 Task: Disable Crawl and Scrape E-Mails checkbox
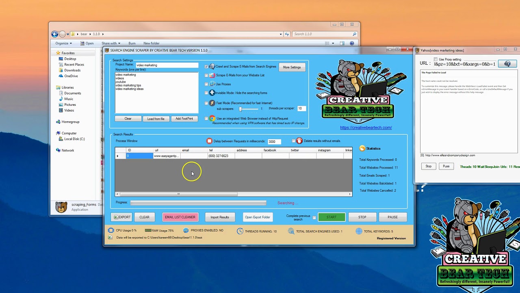point(206,66)
